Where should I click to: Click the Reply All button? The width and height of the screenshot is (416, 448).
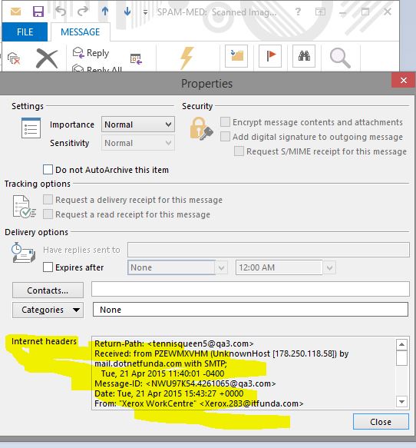point(97,68)
